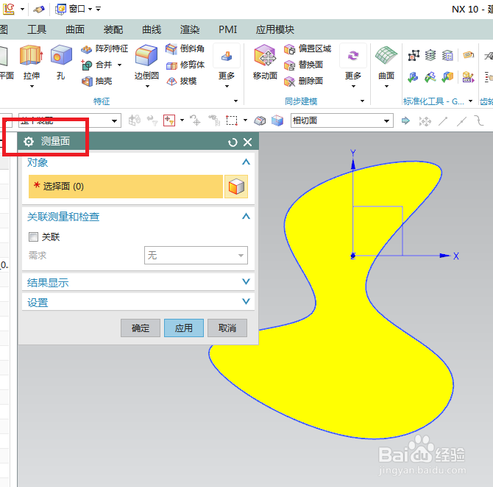The width and height of the screenshot is (493, 487).
Task: Switch to the Render (渲染) tab
Action: click(x=190, y=29)
